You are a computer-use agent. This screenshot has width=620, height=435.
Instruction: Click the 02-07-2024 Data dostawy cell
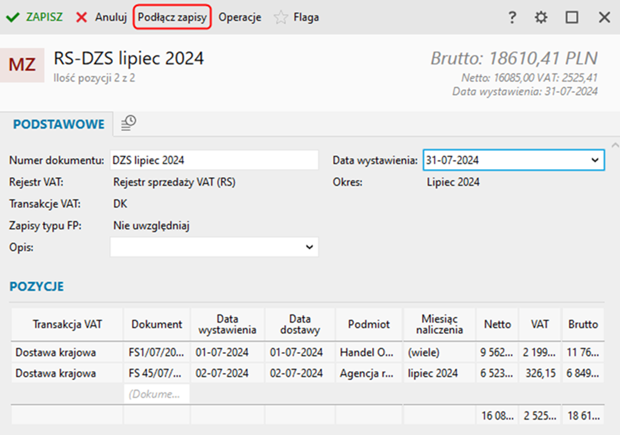300,373
